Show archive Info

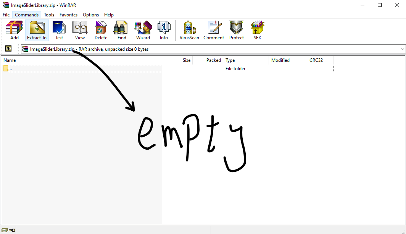164,30
